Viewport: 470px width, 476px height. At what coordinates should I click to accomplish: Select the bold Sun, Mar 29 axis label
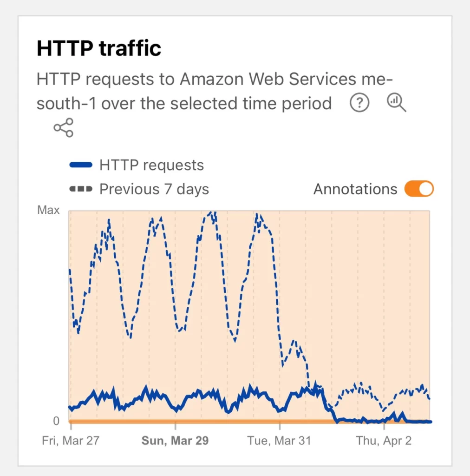pyautogui.click(x=175, y=441)
